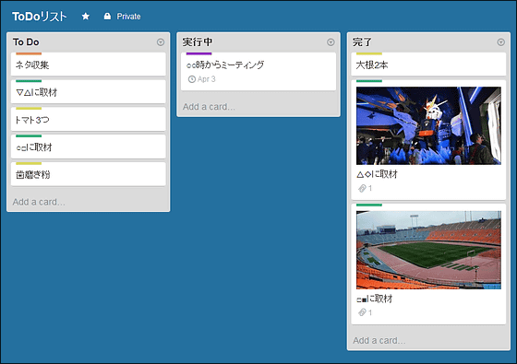Open the robot statue image thumbnail
This screenshot has height=364, width=517.
click(428, 125)
